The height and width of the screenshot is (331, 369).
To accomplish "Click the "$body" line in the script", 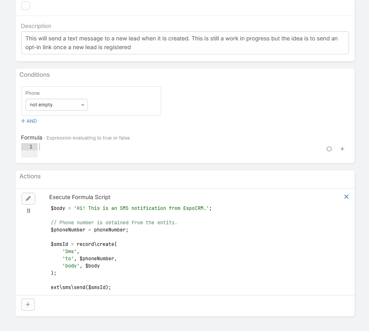I will pos(131,208).
